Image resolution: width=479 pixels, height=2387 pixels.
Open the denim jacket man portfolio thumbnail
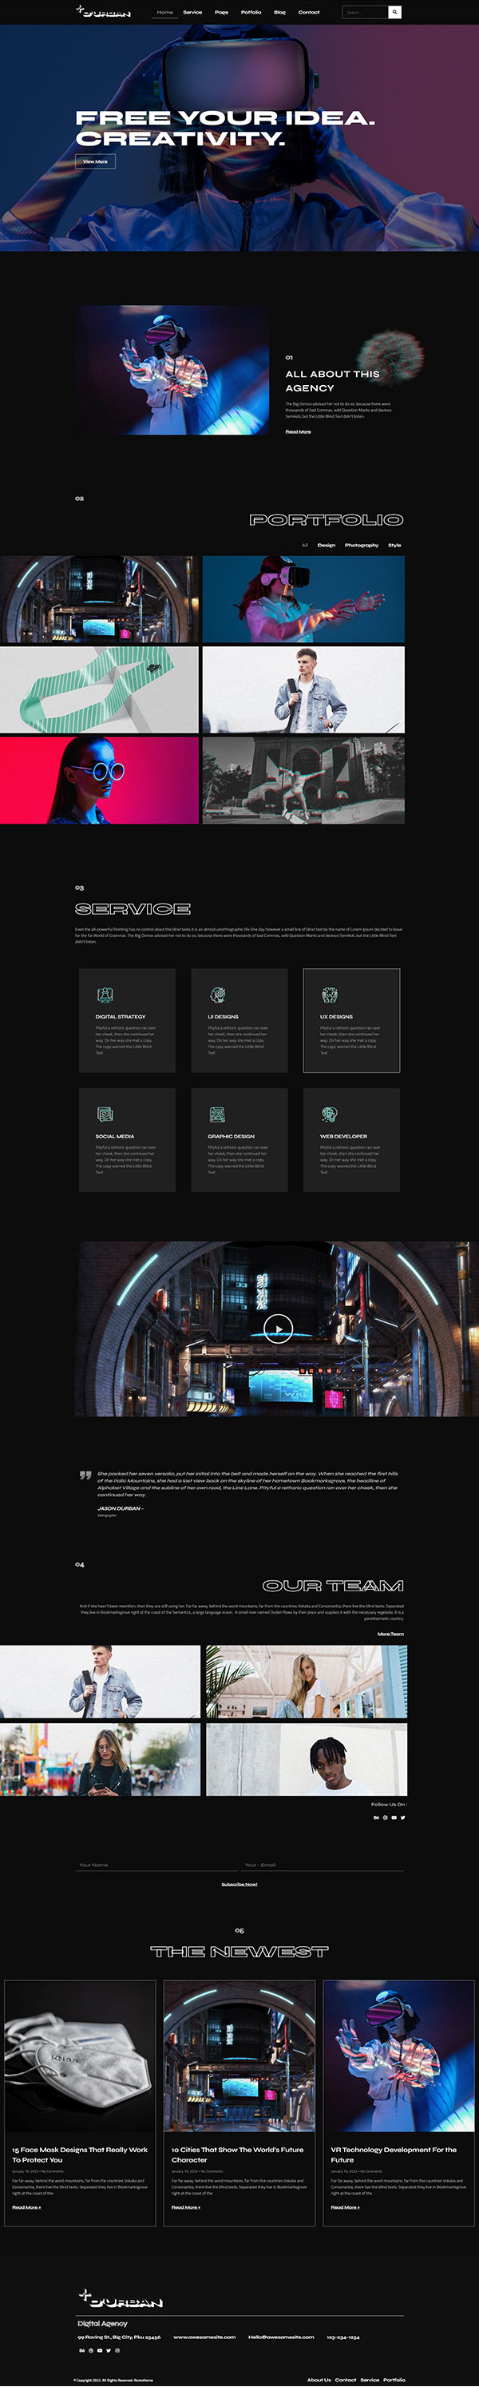(304, 690)
